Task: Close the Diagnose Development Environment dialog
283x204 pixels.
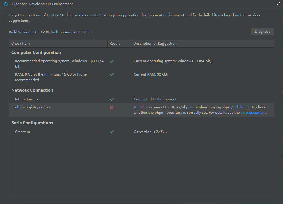Action: (278, 4)
